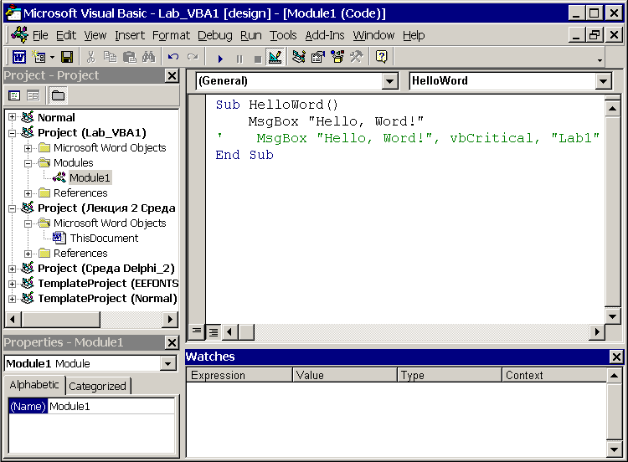Click the Undo arrow icon
628x462 pixels.
173,57
